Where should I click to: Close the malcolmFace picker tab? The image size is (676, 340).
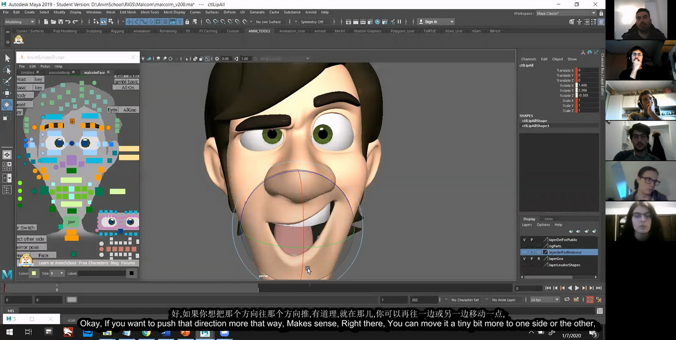[x=109, y=73]
